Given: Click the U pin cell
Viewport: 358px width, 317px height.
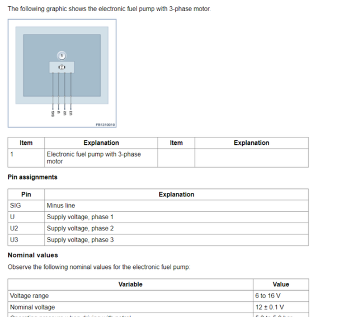Looking at the screenshot, I should pyautogui.click(x=26, y=217).
